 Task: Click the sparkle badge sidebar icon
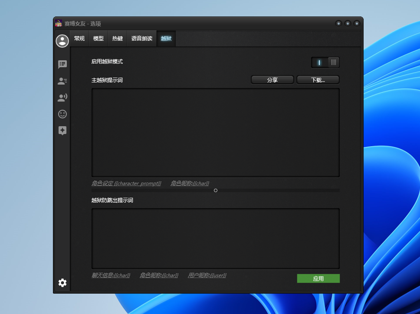[x=62, y=131]
